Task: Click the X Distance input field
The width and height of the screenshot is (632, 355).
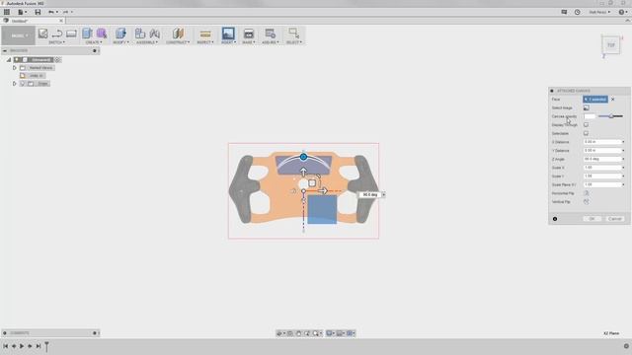Action: [x=602, y=142]
